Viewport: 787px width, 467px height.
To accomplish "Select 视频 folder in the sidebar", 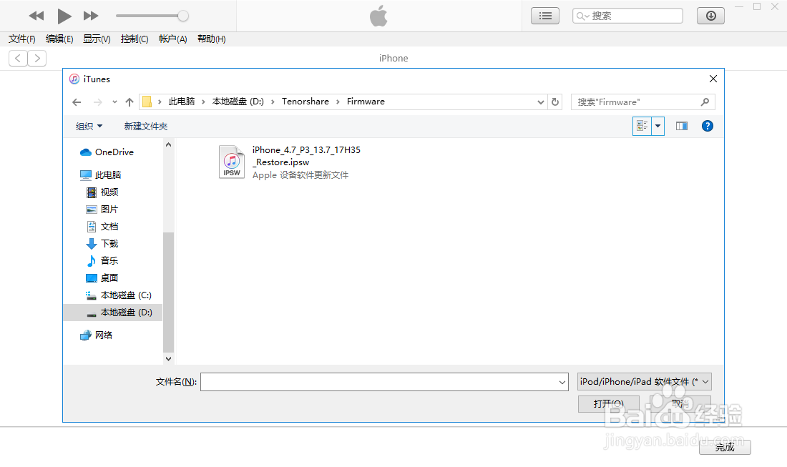I will click(x=102, y=192).
